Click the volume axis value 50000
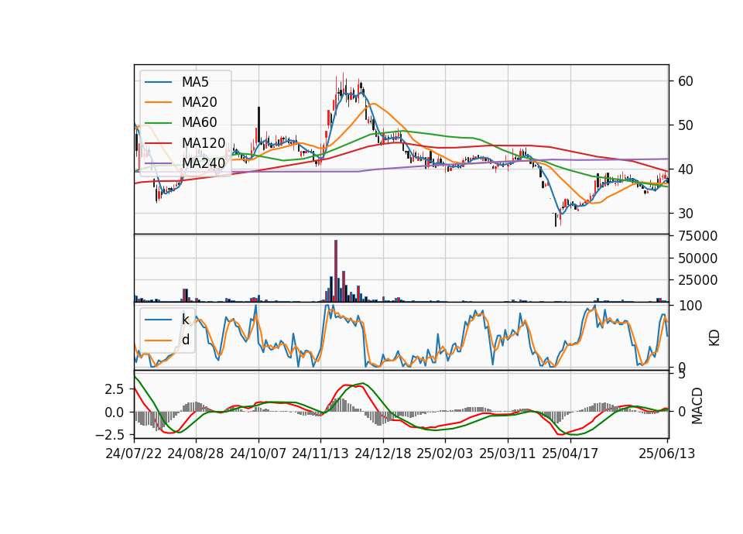743x534 pixels. tap(698, 258)
